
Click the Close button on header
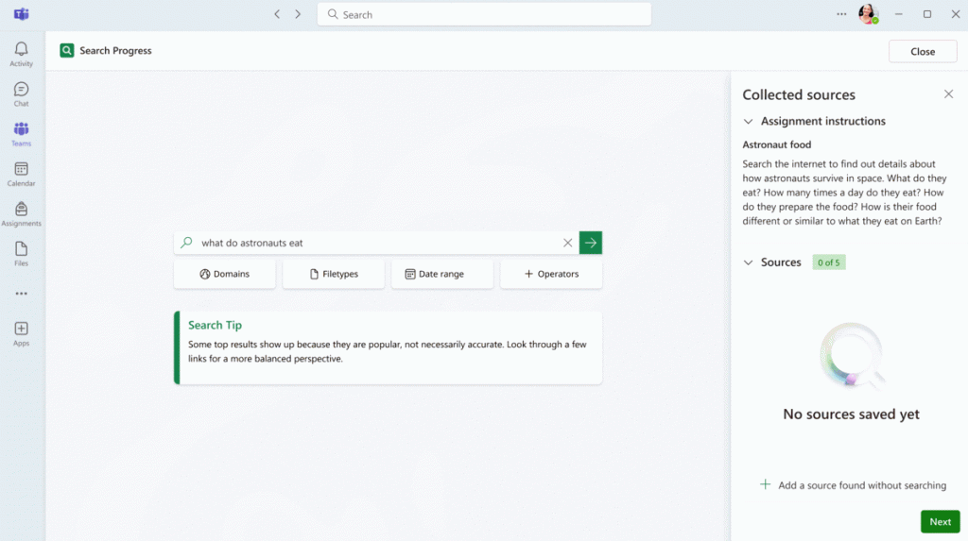[x=923, y=51]
